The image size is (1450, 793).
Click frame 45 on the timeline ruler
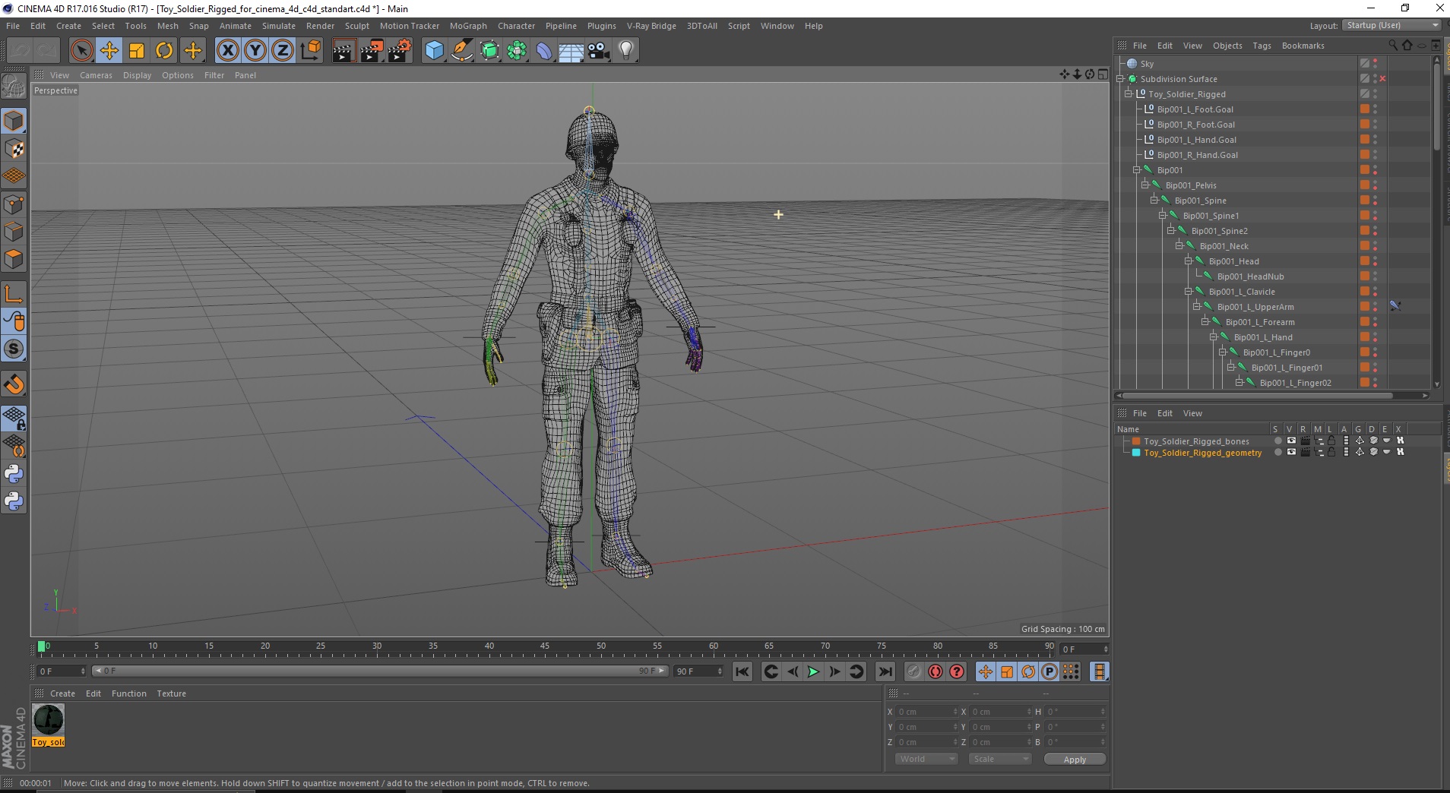click(545, 647)
